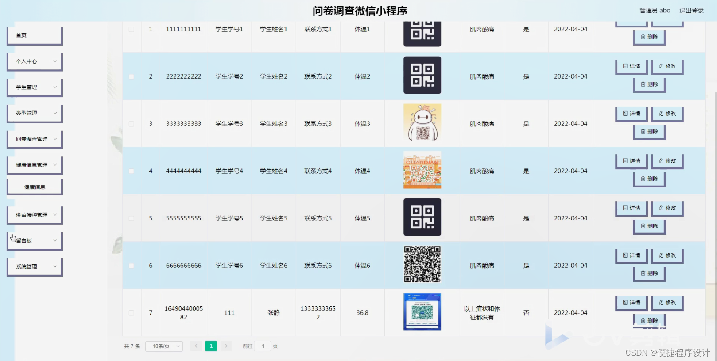Delete row 3333333333
Image resolution: width=717 pixels, height=361 pixels.
649,131
